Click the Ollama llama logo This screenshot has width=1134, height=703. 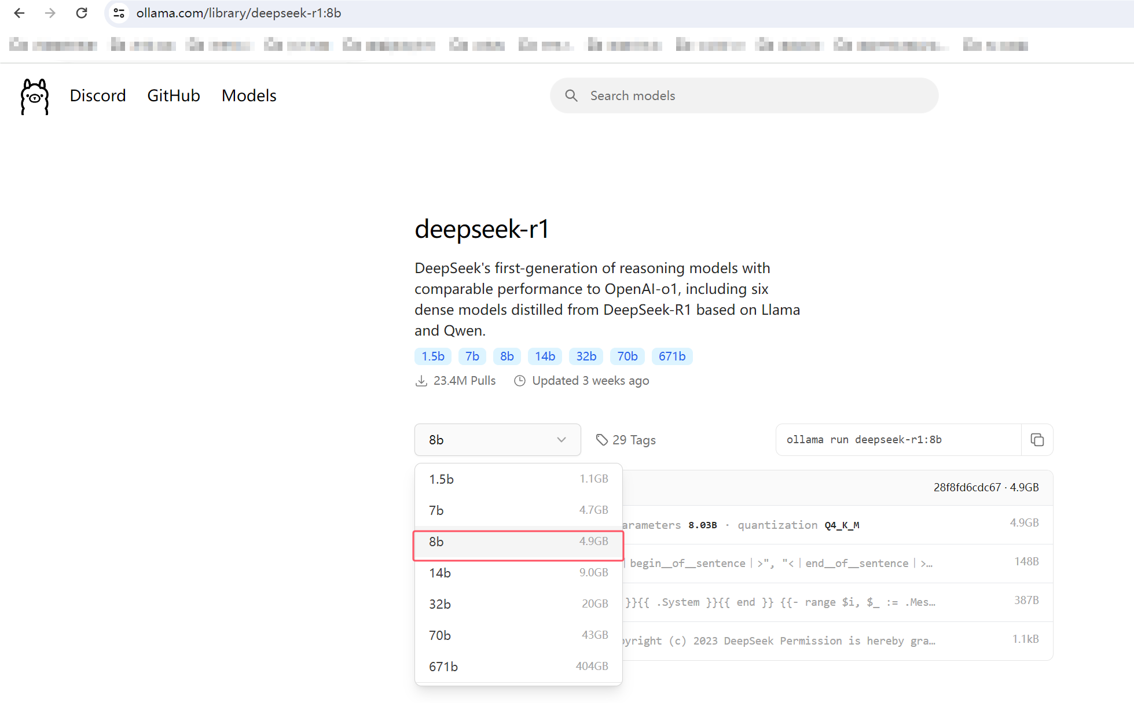point(35,96)
